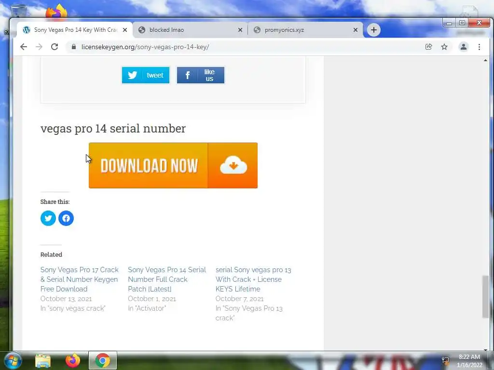Open a new tab with plus button
This screenshot has height=370, width=494.
click(374, 30)
